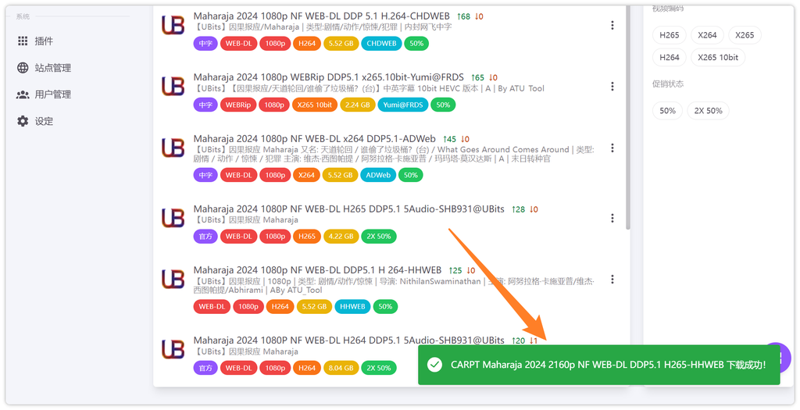Click UBits logo of ADWeb torrent
800x410 pixels.
click(x=173, y=148)
